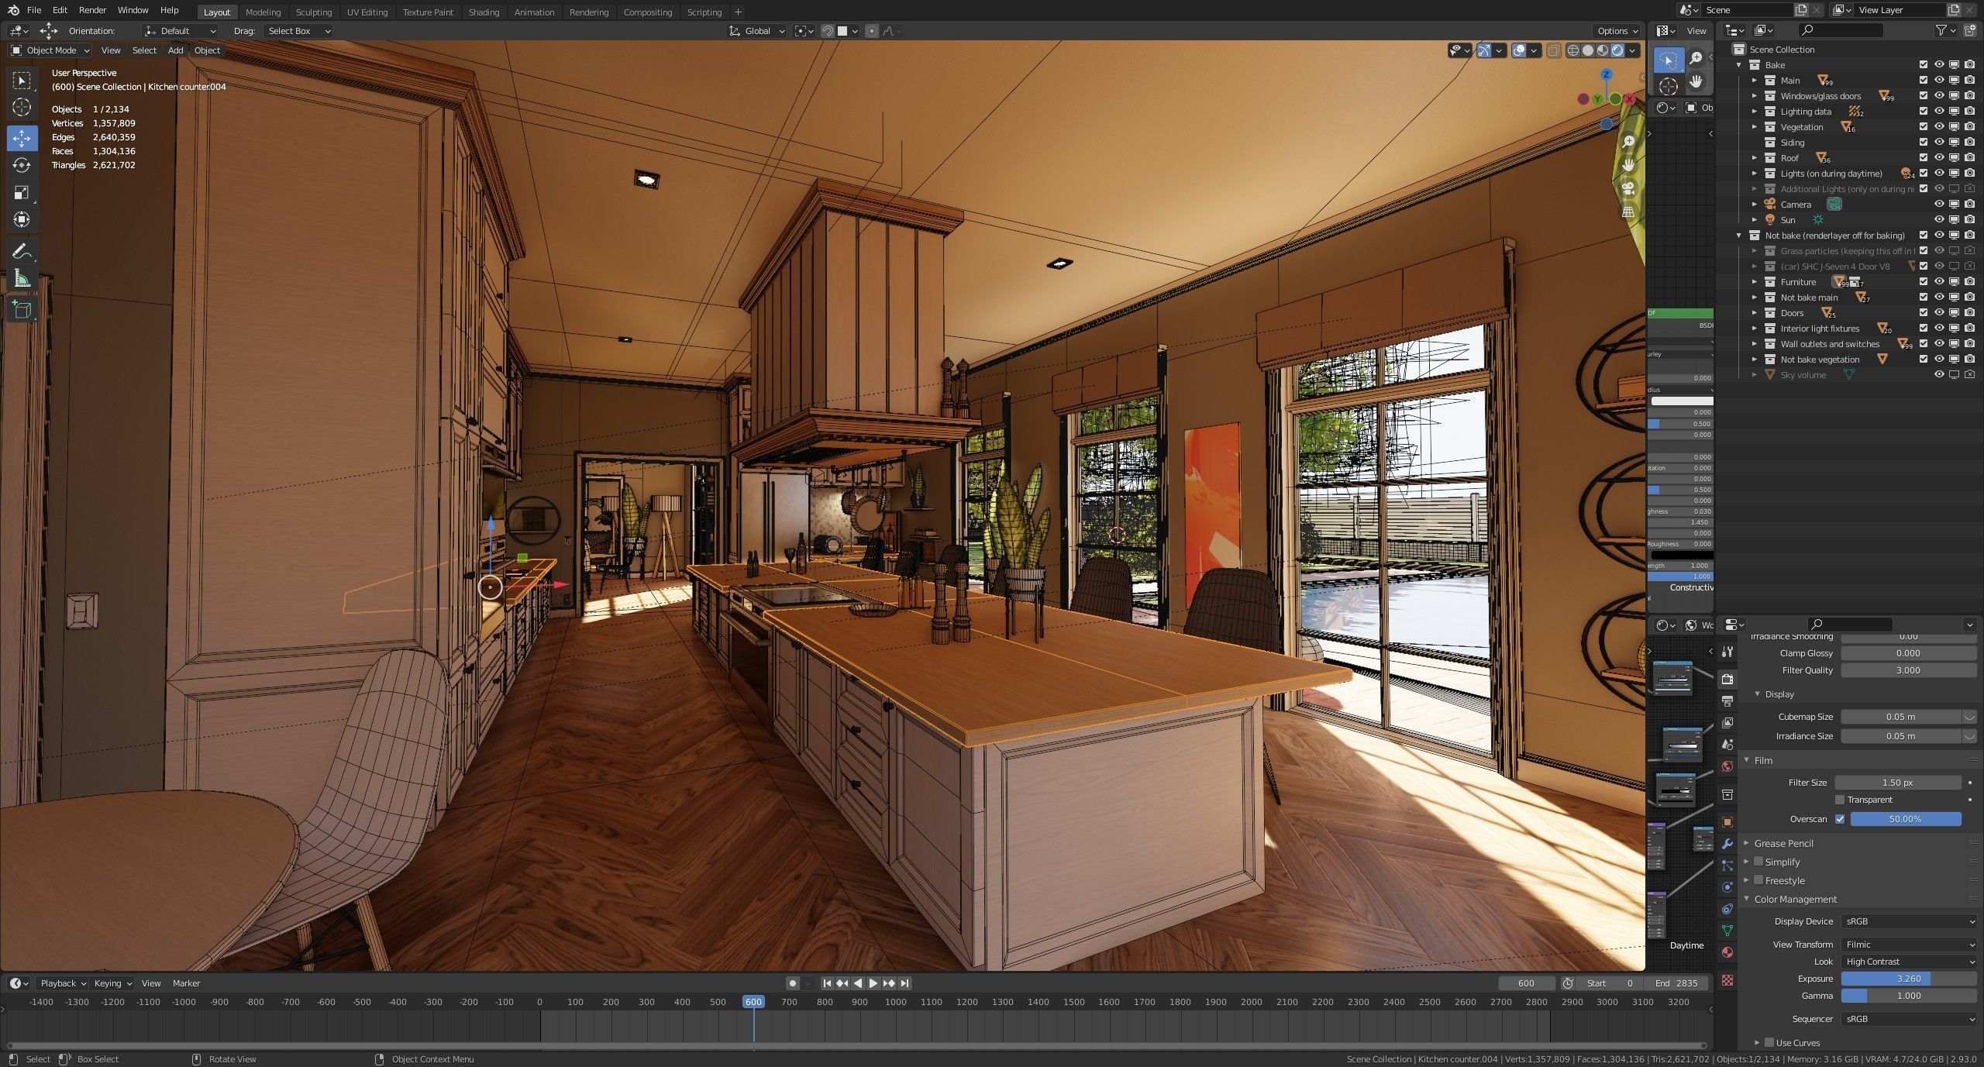
Task: Open the timeline Keying popover
Action: click(x=112, y=983)
